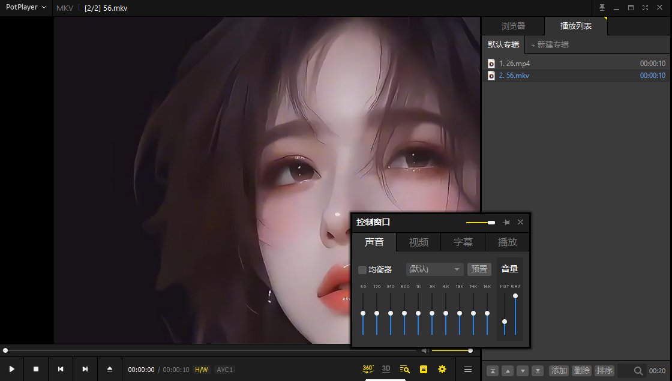This screenshot has width=672, height=381.
Task: Click the 00:20 total playlist time
Action: coord(657,371)
